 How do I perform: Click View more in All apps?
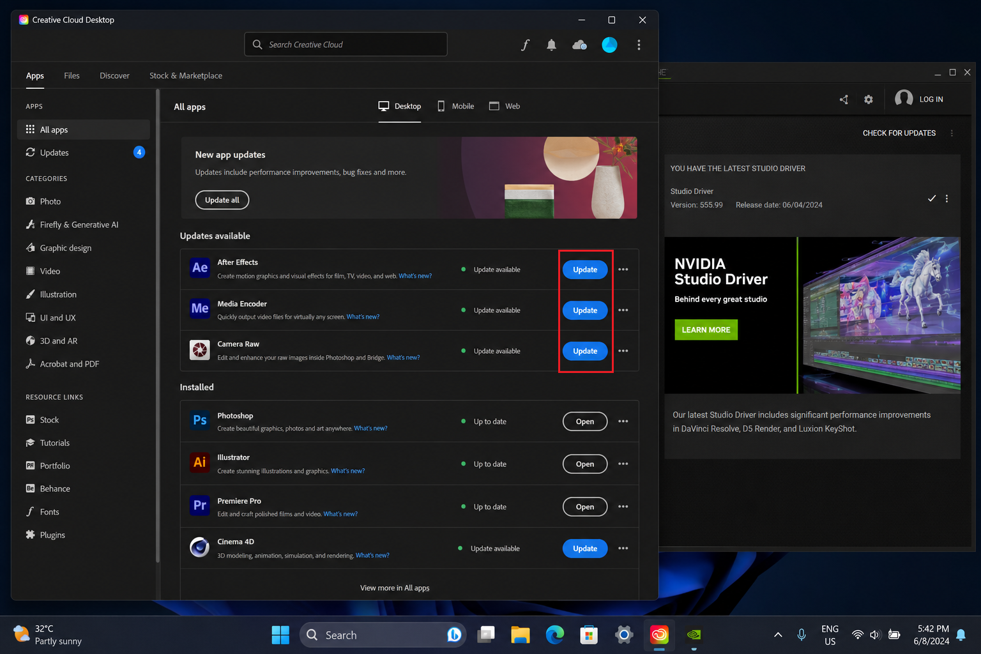click(395, 588)
